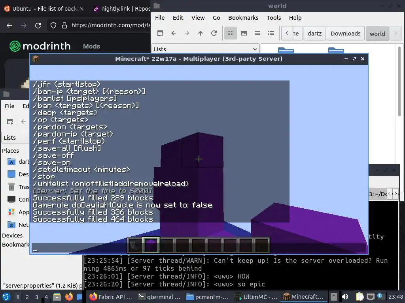
Task: Open Computer in Places sidebar
Action: [x=18, y=199]
